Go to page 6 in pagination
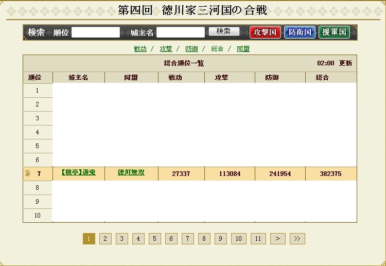386x266 pixels. (171, 239)
